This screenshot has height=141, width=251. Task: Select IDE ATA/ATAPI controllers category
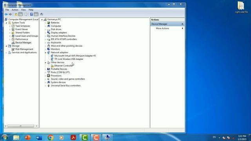tap(64, 39)
